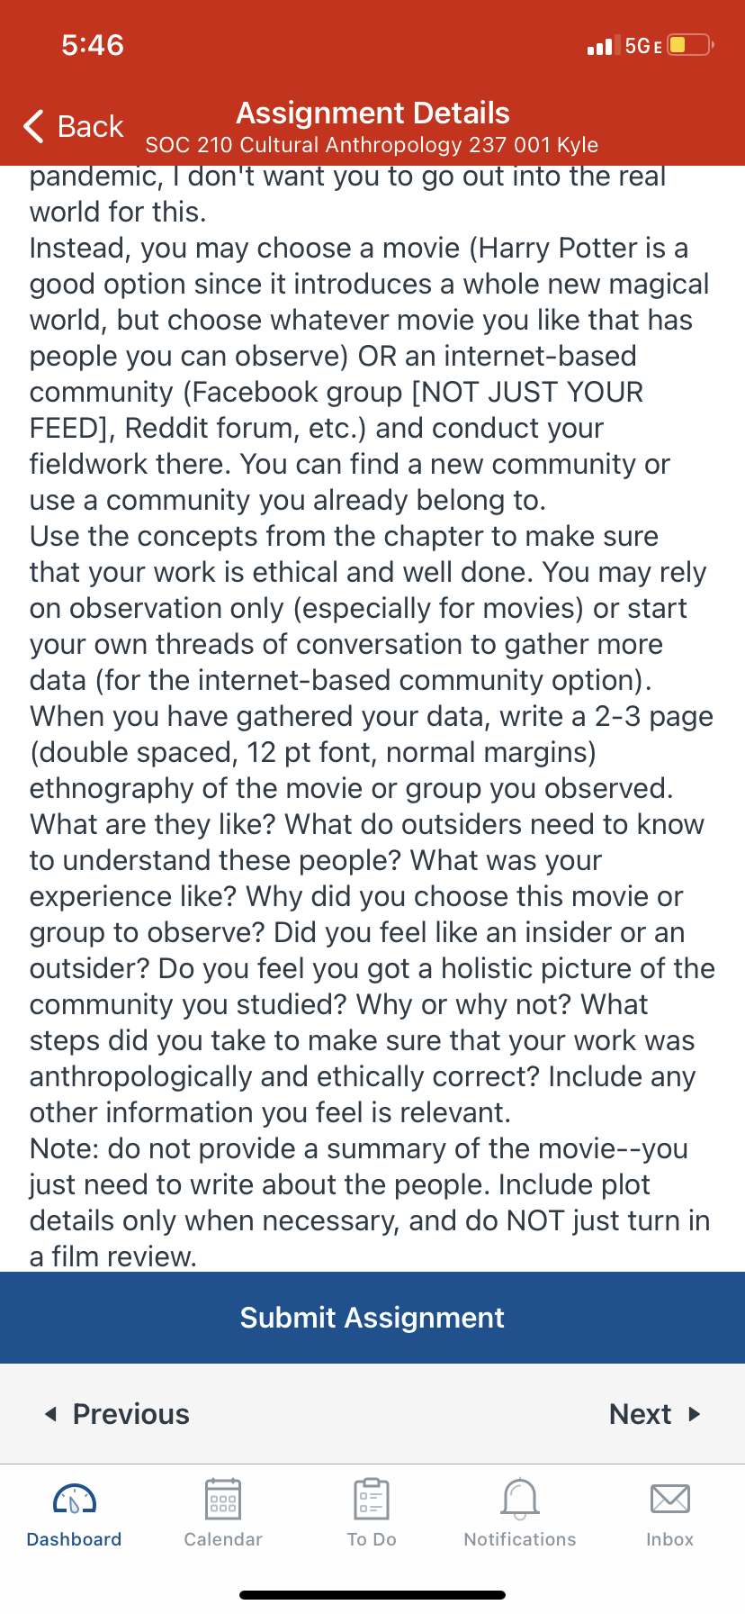Open the To Do checklist icon

point(372,1500)
